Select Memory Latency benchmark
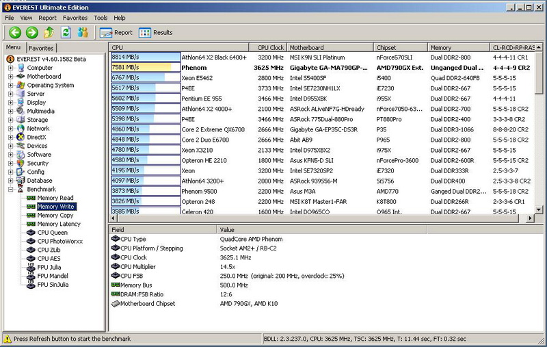 [59, 224]
